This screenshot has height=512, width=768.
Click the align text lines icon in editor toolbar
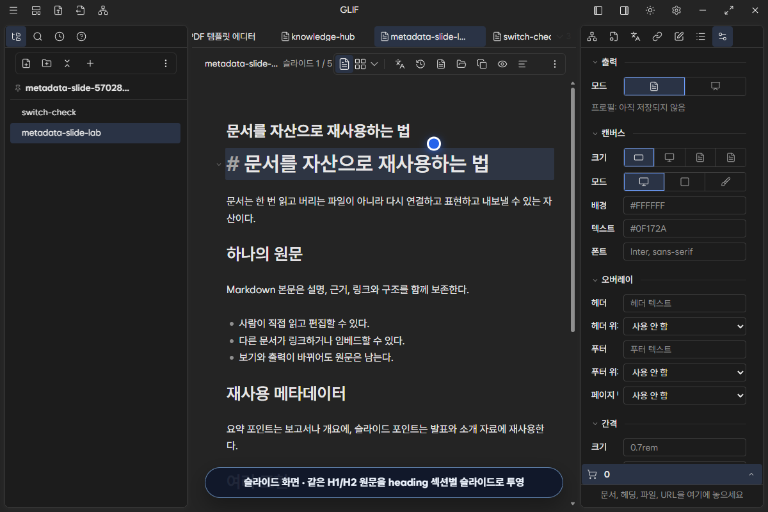coord(523,64)
